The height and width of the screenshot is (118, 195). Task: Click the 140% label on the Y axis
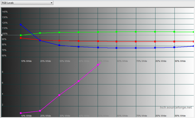point(5,12)
